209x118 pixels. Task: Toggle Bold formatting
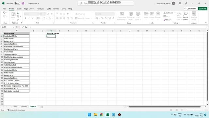click(x=25, y=18)
